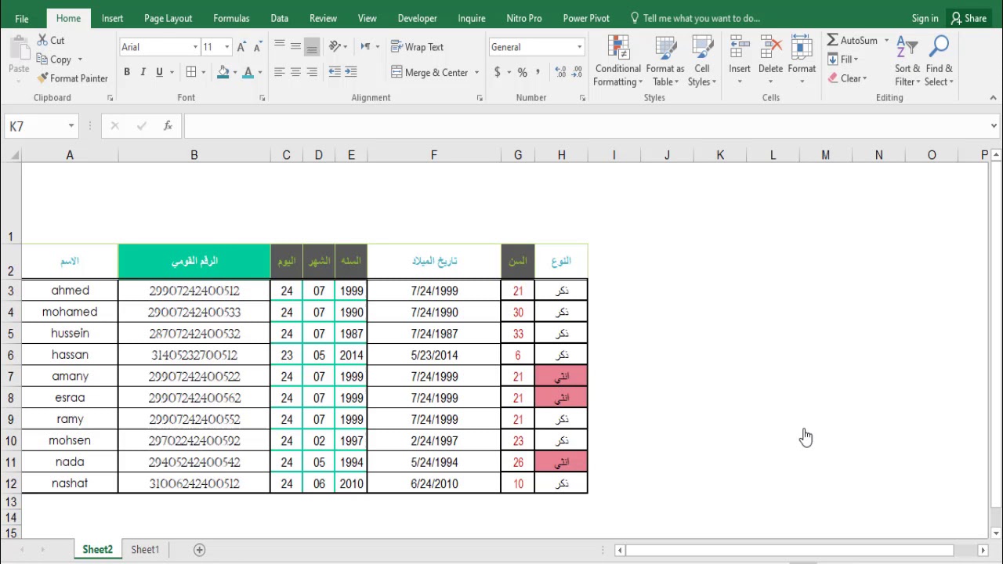Open Alignment settings dialog launcher
Image resolution: width=1003 pixels, height=564 pixels.
tap(480, 98)
